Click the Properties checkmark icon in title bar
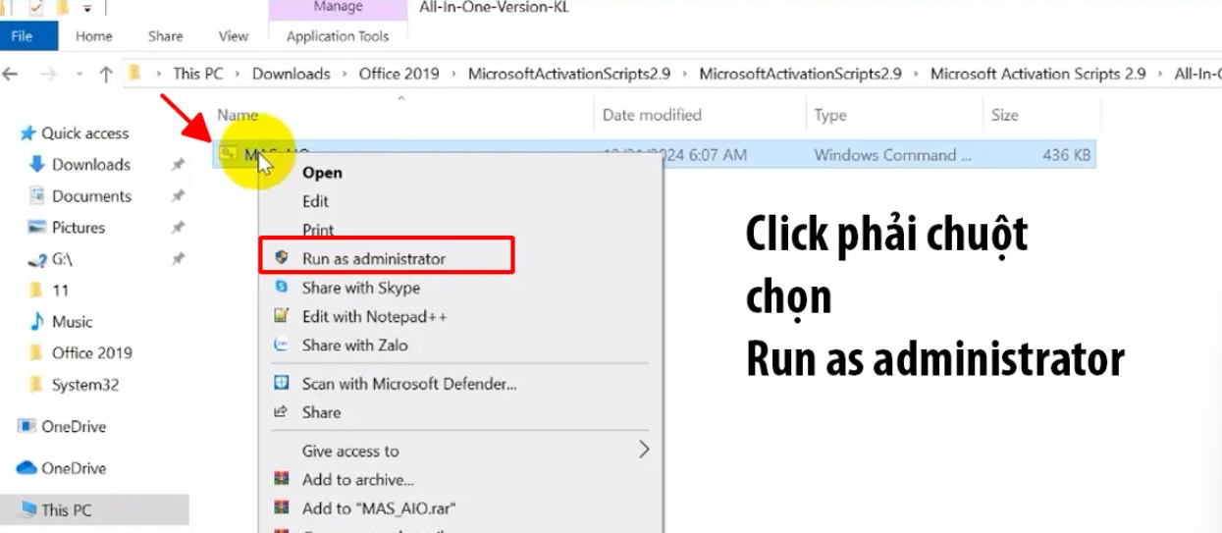The height and width of the screenshot is (533, 1222). [36, 8]
